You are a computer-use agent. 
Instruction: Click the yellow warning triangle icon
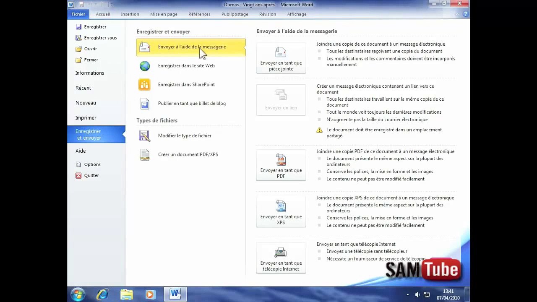(x=320, y=130)
